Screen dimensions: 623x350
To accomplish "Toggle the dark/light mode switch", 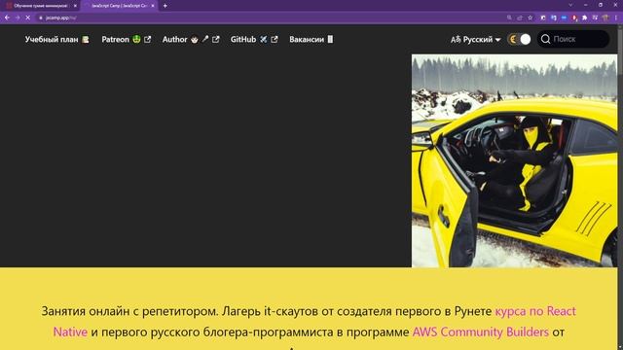I will (x=519, y=39).
